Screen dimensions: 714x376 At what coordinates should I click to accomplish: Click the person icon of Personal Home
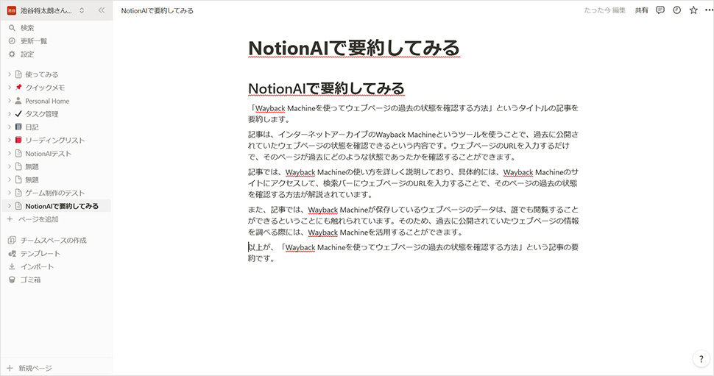click(18, 101)
